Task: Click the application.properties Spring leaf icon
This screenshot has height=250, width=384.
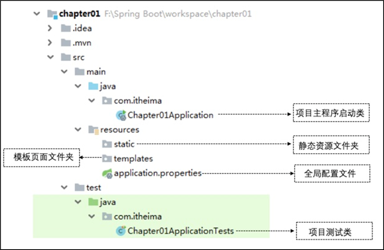Action: [x=107, y=173]
